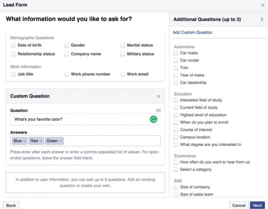Tick Highest level of education checkbox
The height and width of the screenshot is (209, 268).
click(176, 115)
